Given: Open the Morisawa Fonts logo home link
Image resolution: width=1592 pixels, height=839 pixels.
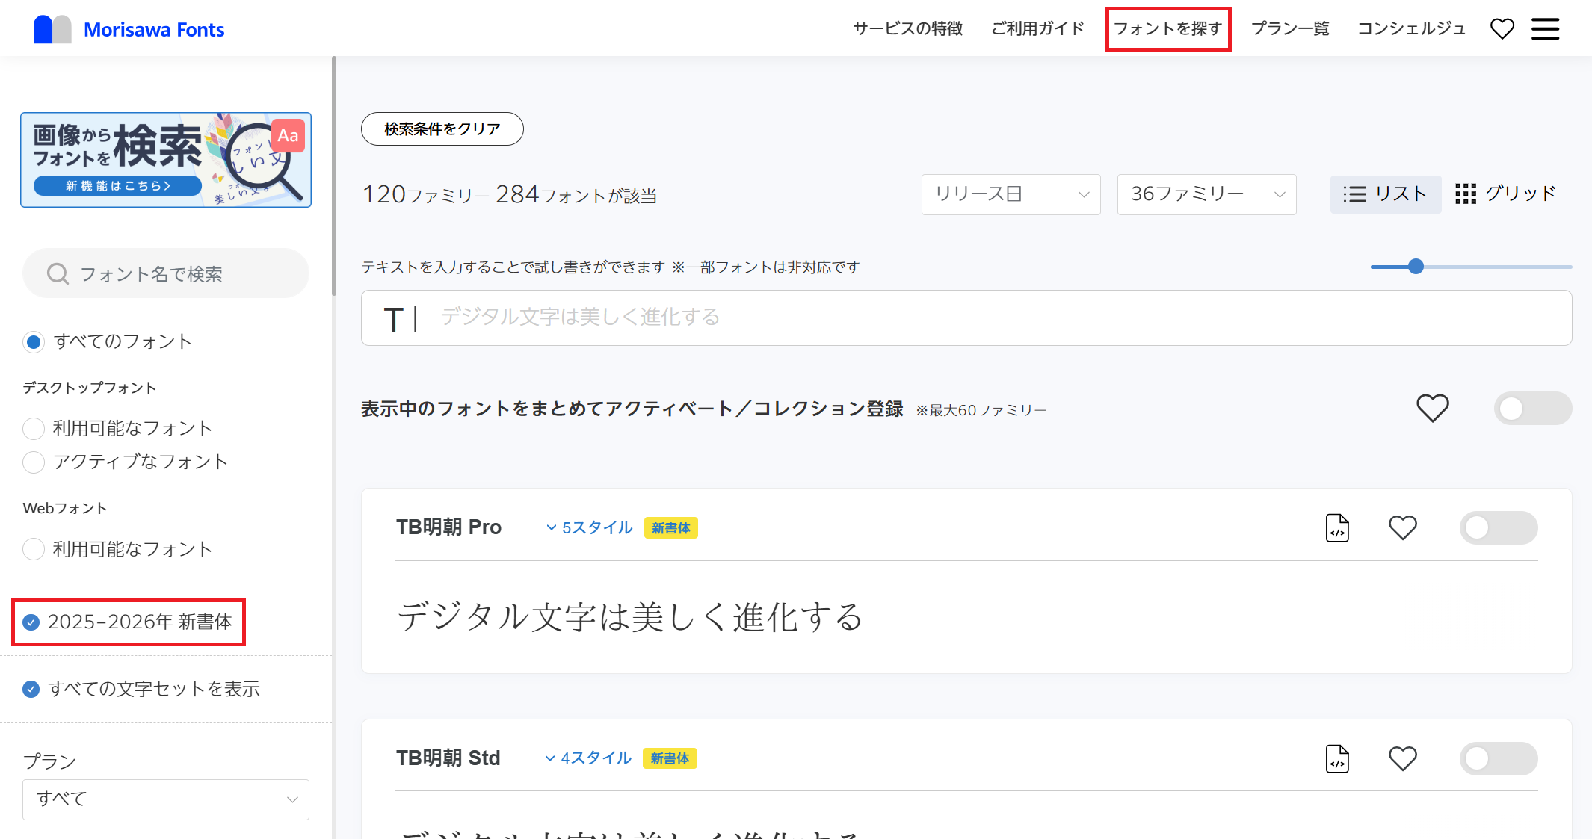Looking at the screenshot, I should pyautogui.click(x=129, y=29).
